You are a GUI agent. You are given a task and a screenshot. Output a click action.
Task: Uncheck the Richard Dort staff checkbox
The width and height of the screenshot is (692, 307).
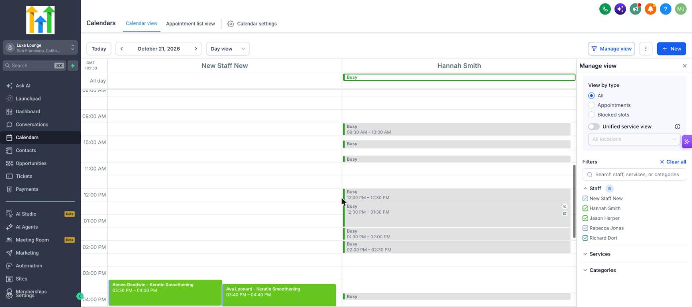pos(585,238)
